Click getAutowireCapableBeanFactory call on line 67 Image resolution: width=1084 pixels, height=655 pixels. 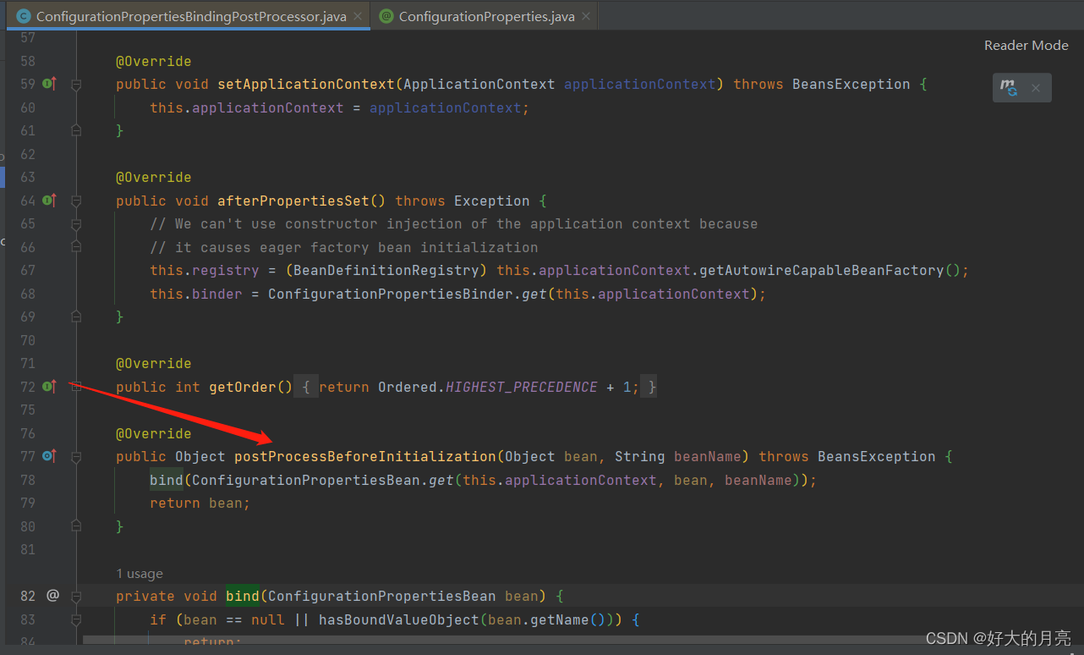pyautogui.click(x=821, y=270)
